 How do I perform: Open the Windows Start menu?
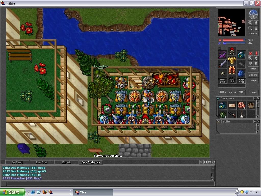pyautogui.click(x=12, y=192)
